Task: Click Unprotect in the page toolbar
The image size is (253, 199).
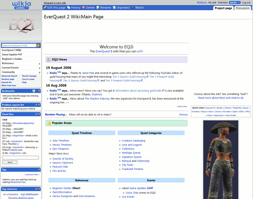Action: coord(121,7)
